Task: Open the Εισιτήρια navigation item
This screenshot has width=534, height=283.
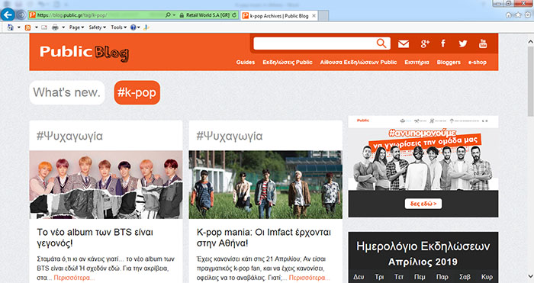Action: pos(417,62)
